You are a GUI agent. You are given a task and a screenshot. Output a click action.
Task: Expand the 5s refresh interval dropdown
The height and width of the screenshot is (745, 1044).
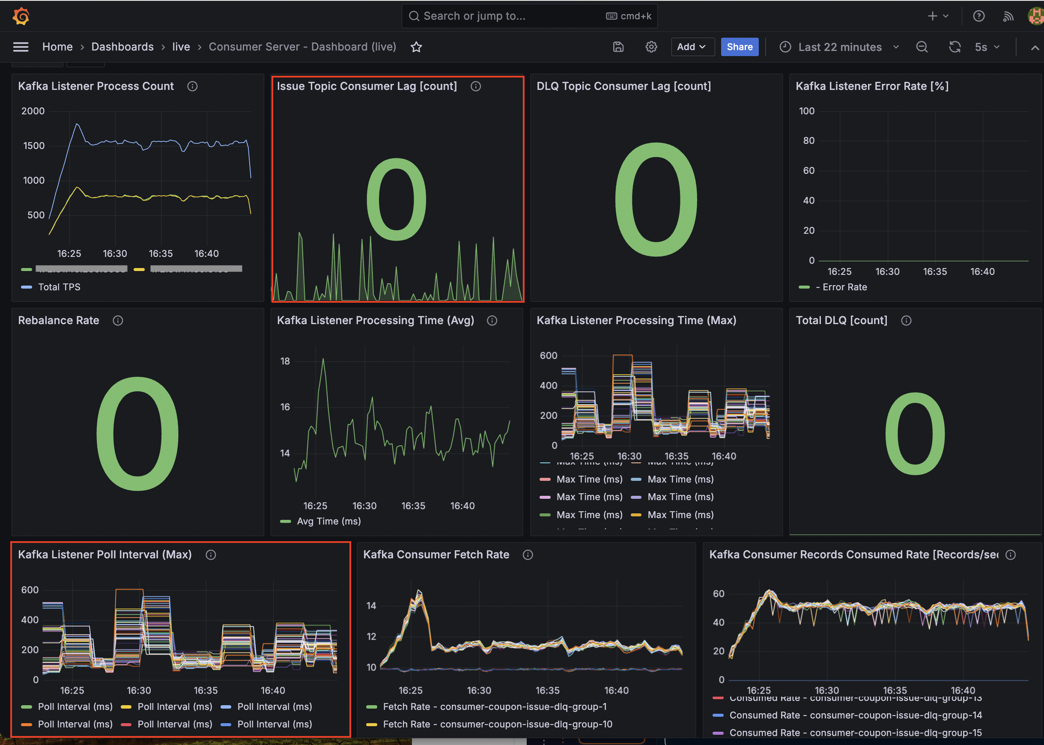click(987, 47)
